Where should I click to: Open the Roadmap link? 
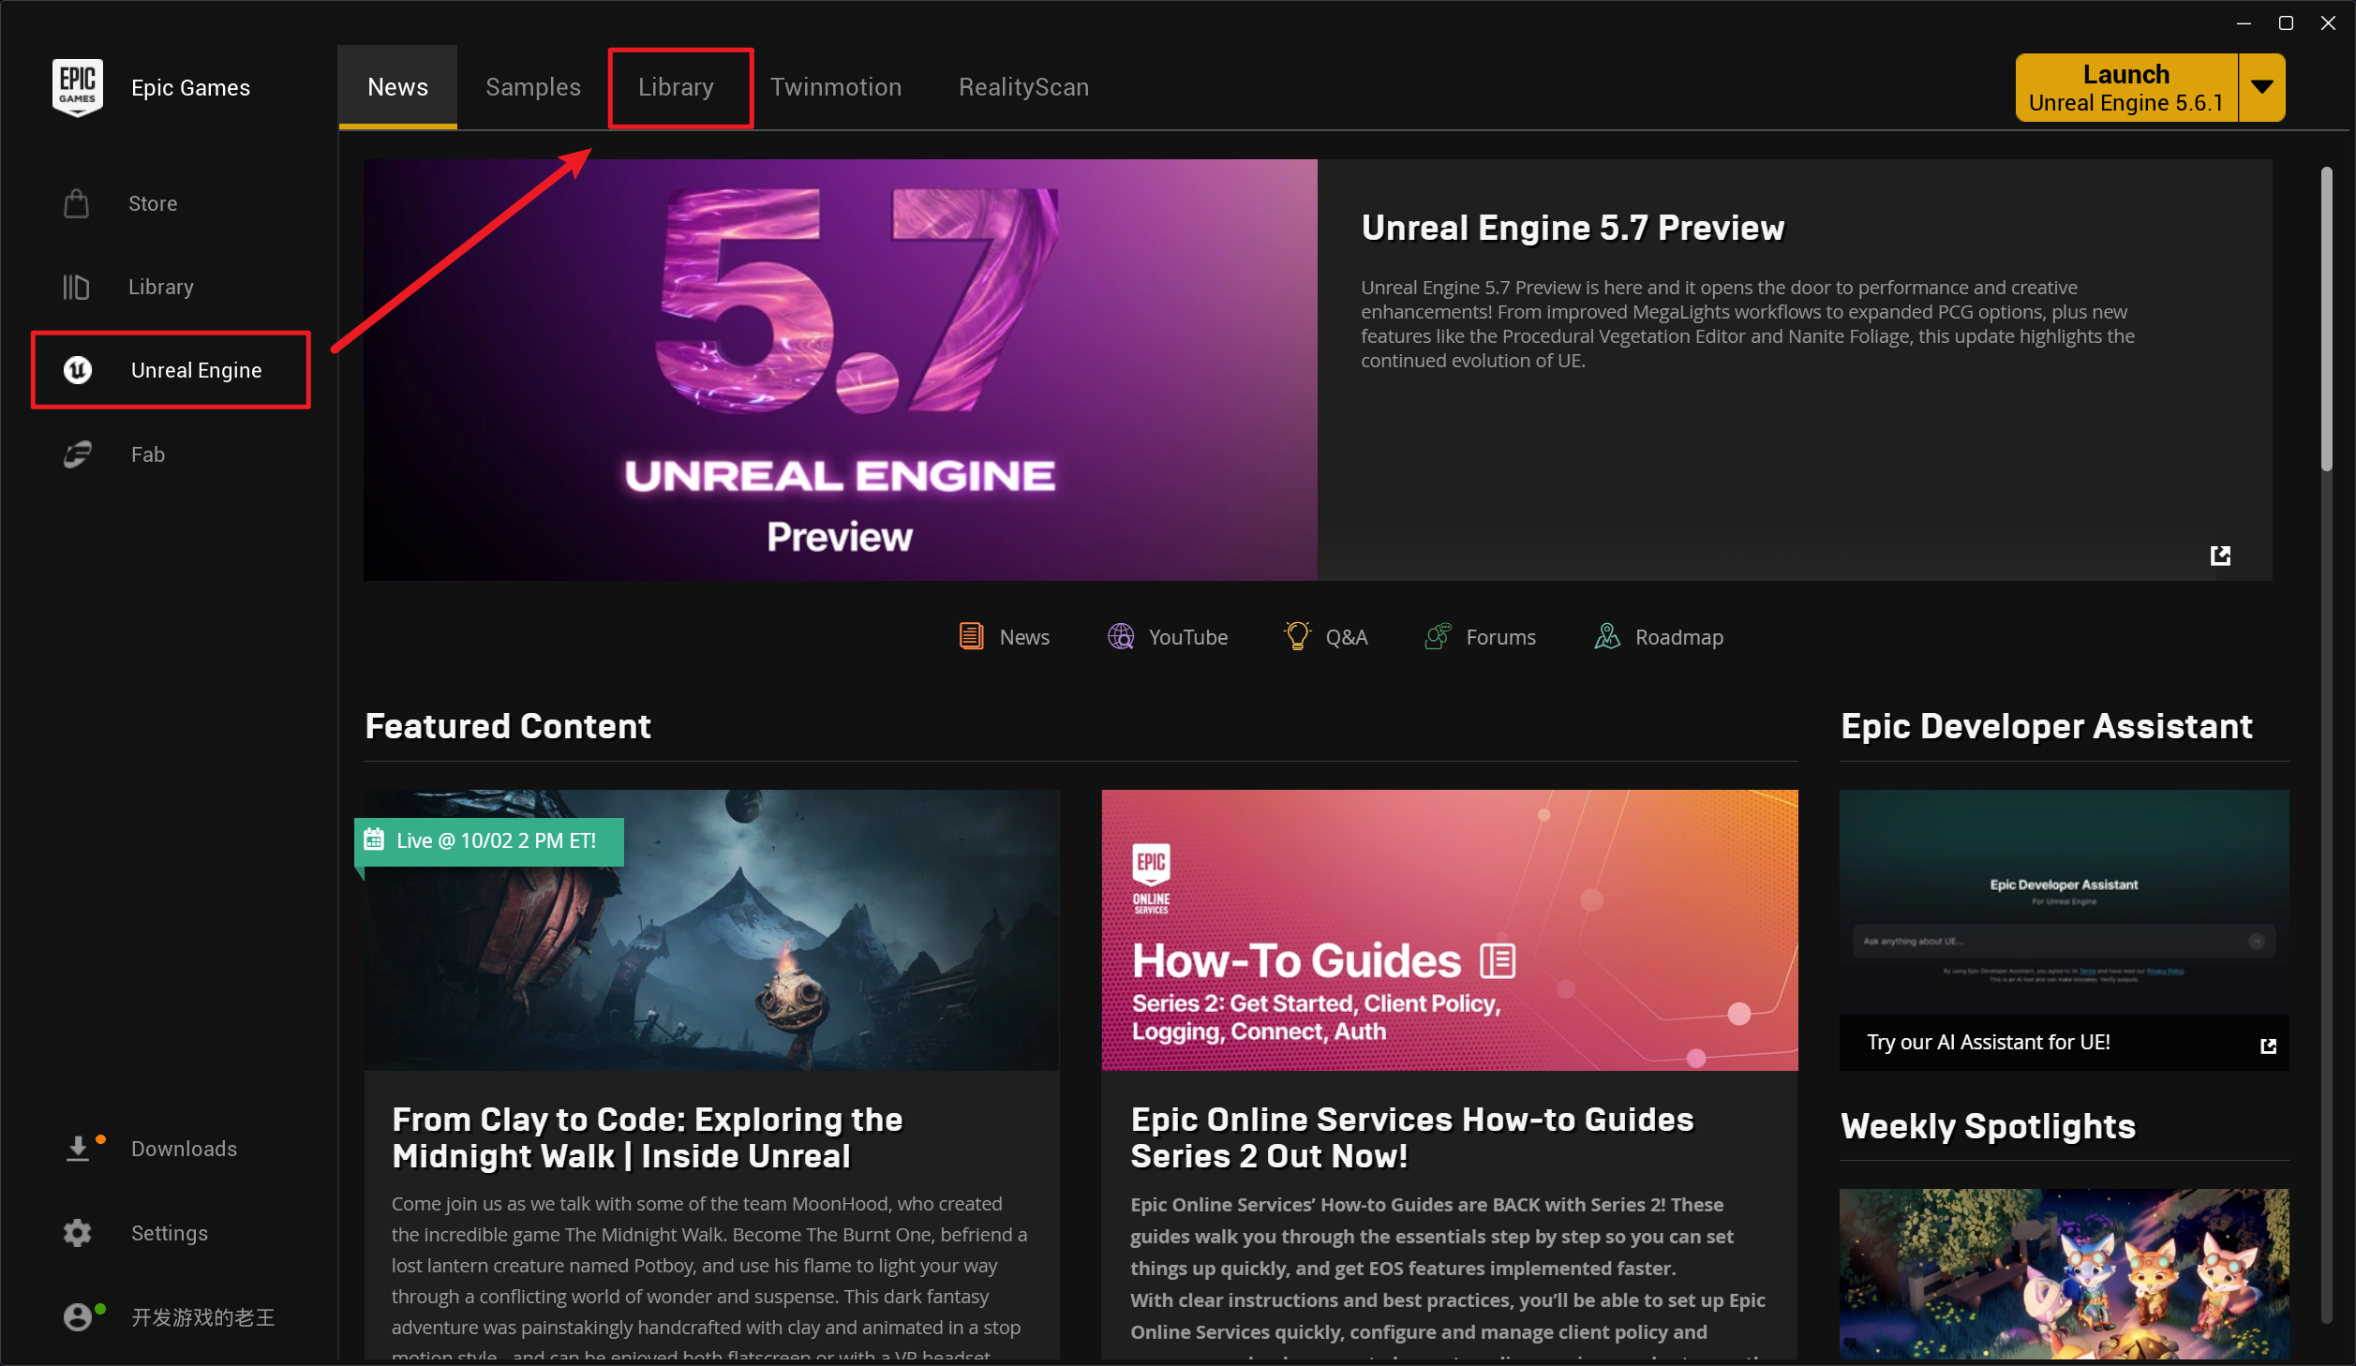click(1659, 637)
